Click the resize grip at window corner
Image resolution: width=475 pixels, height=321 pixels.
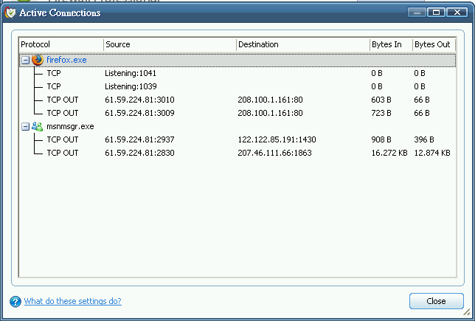point(467,312)
